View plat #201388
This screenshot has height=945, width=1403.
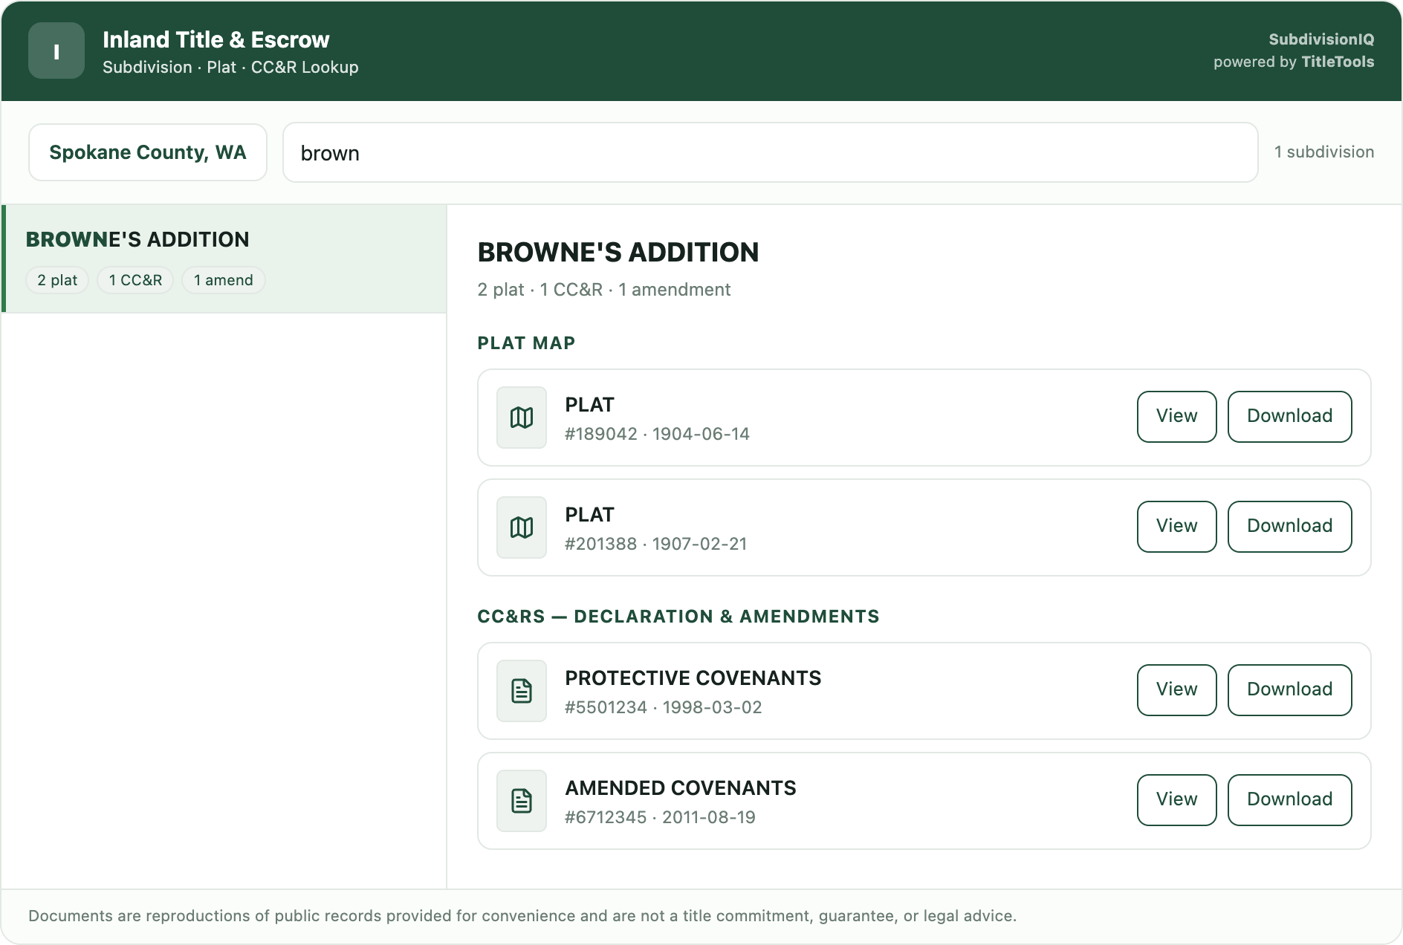(1177, 527)
